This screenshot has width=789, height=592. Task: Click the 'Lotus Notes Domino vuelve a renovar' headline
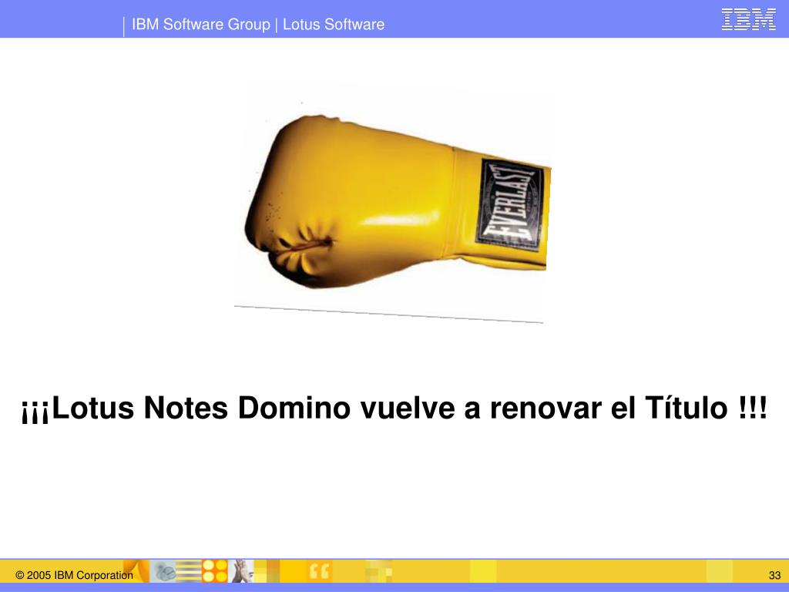pos(394,408)
